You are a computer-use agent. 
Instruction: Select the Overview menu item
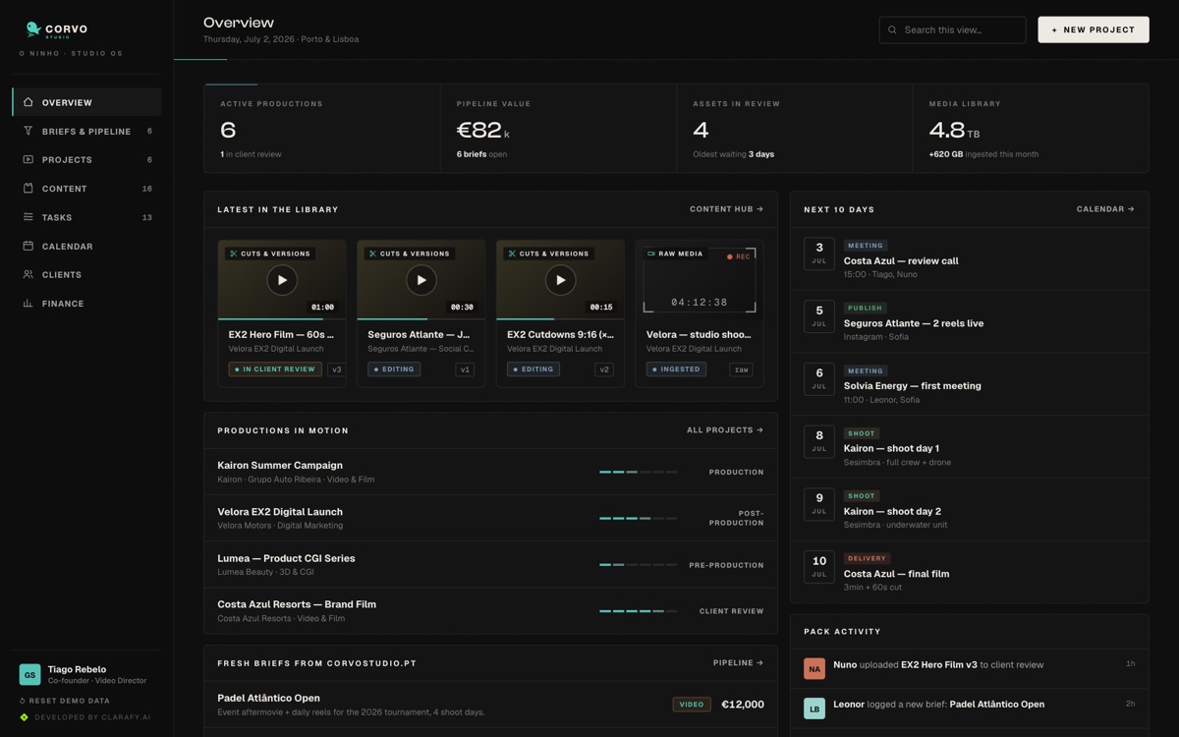pyautogui.click(x=86, y=102)
